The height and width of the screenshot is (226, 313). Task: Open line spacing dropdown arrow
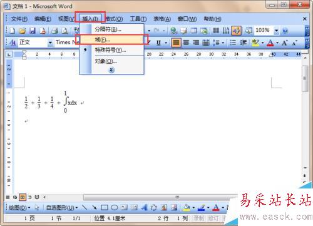[x=223, y=43]
